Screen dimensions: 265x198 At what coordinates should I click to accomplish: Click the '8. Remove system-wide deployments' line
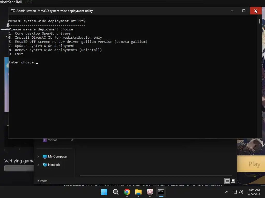click(55, 50)
